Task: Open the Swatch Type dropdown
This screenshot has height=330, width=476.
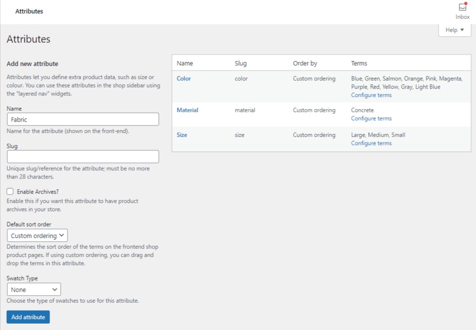Action: pyautogui.click(x=34, y=290)
